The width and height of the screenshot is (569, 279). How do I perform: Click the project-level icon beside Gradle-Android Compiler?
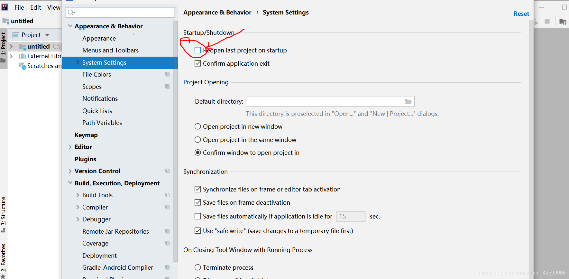pos(167,267)
